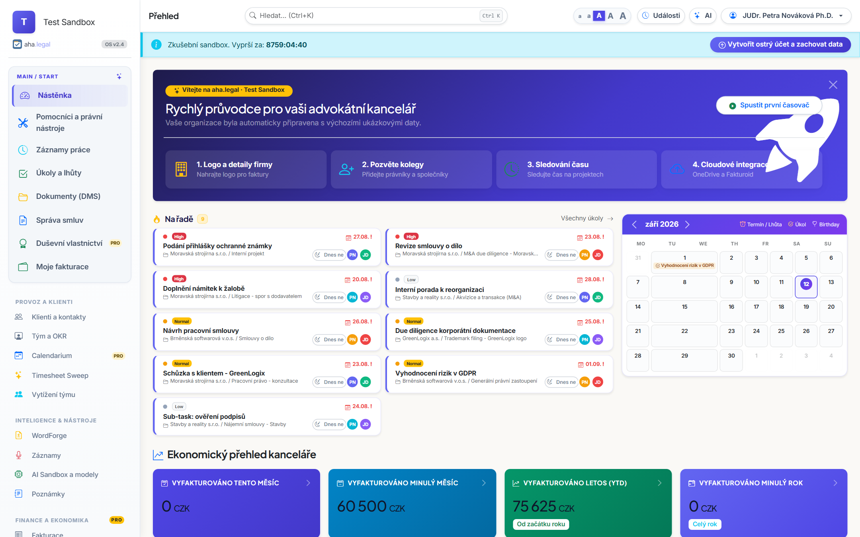860x537 pixels.
Task: Close the Rychlý průvodce banner
Action: pyautogui.click(x=833, y=85)
